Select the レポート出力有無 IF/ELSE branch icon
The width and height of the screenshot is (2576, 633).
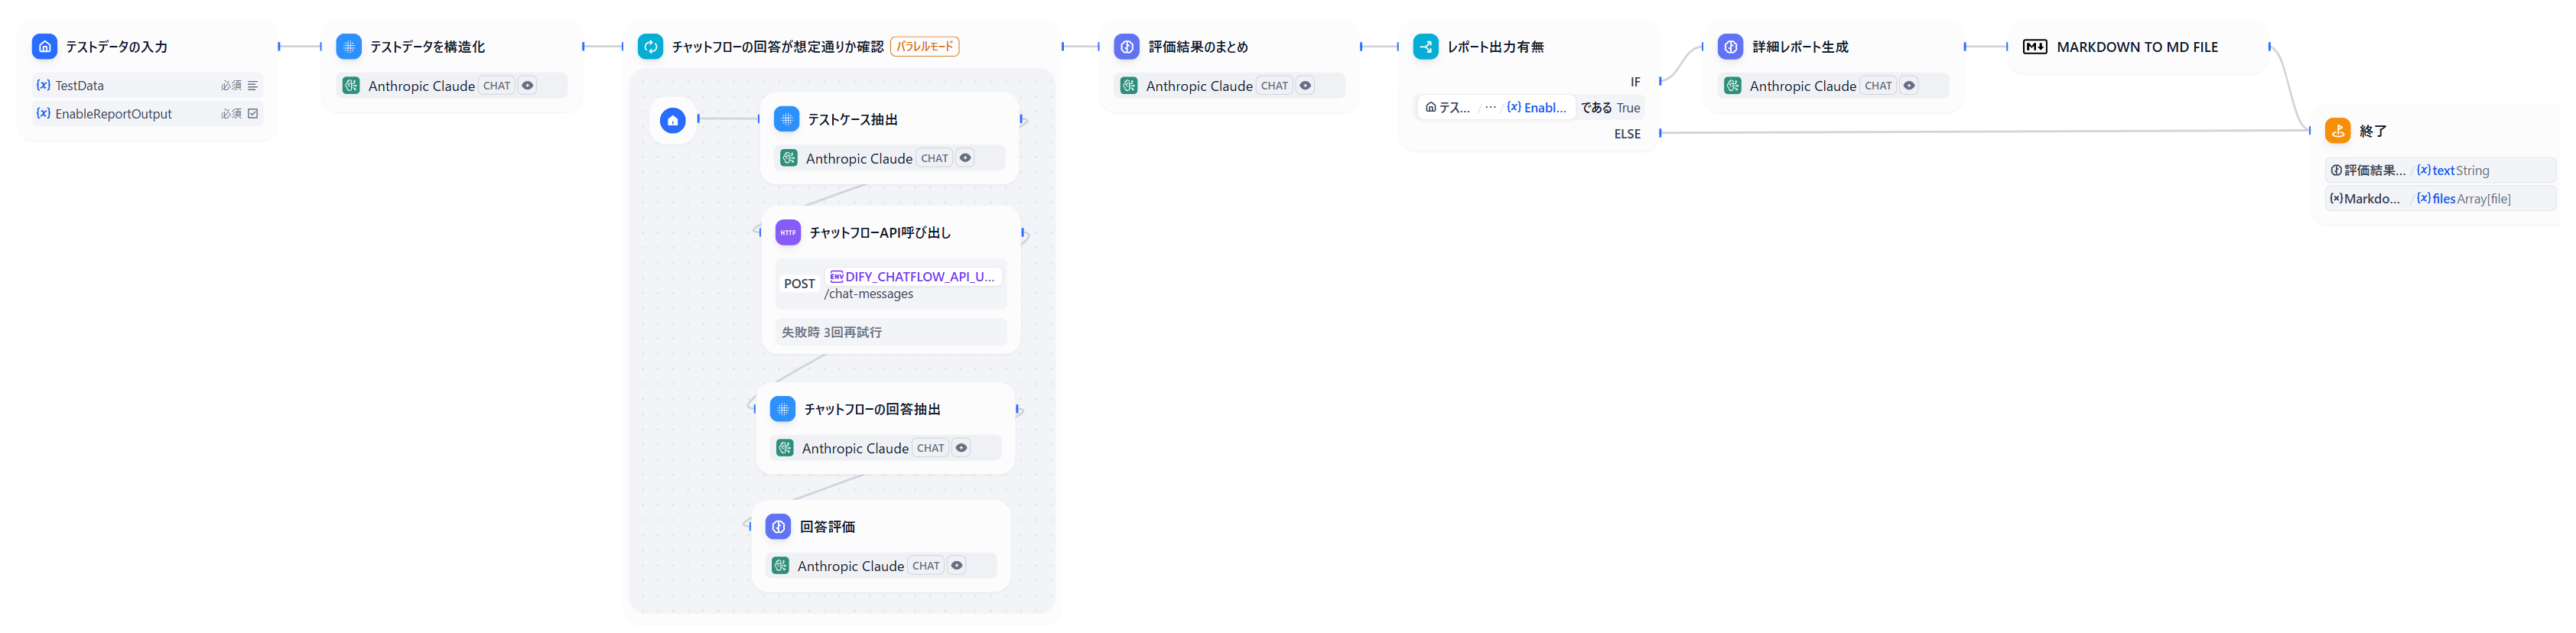click(x=1426, y=46)
